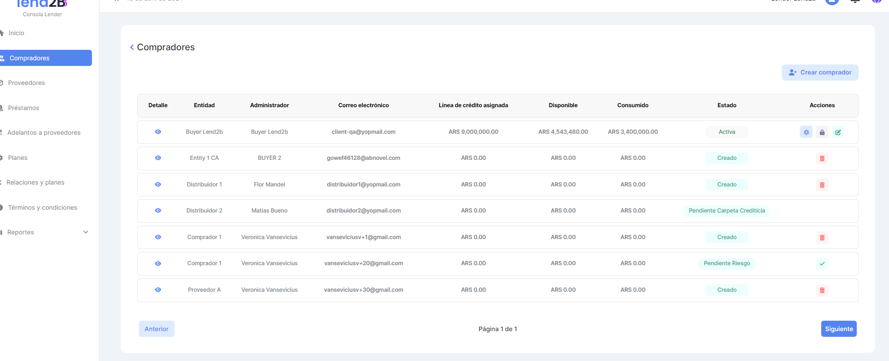View details of Proveedor A via eye icon

coord(158,290)
